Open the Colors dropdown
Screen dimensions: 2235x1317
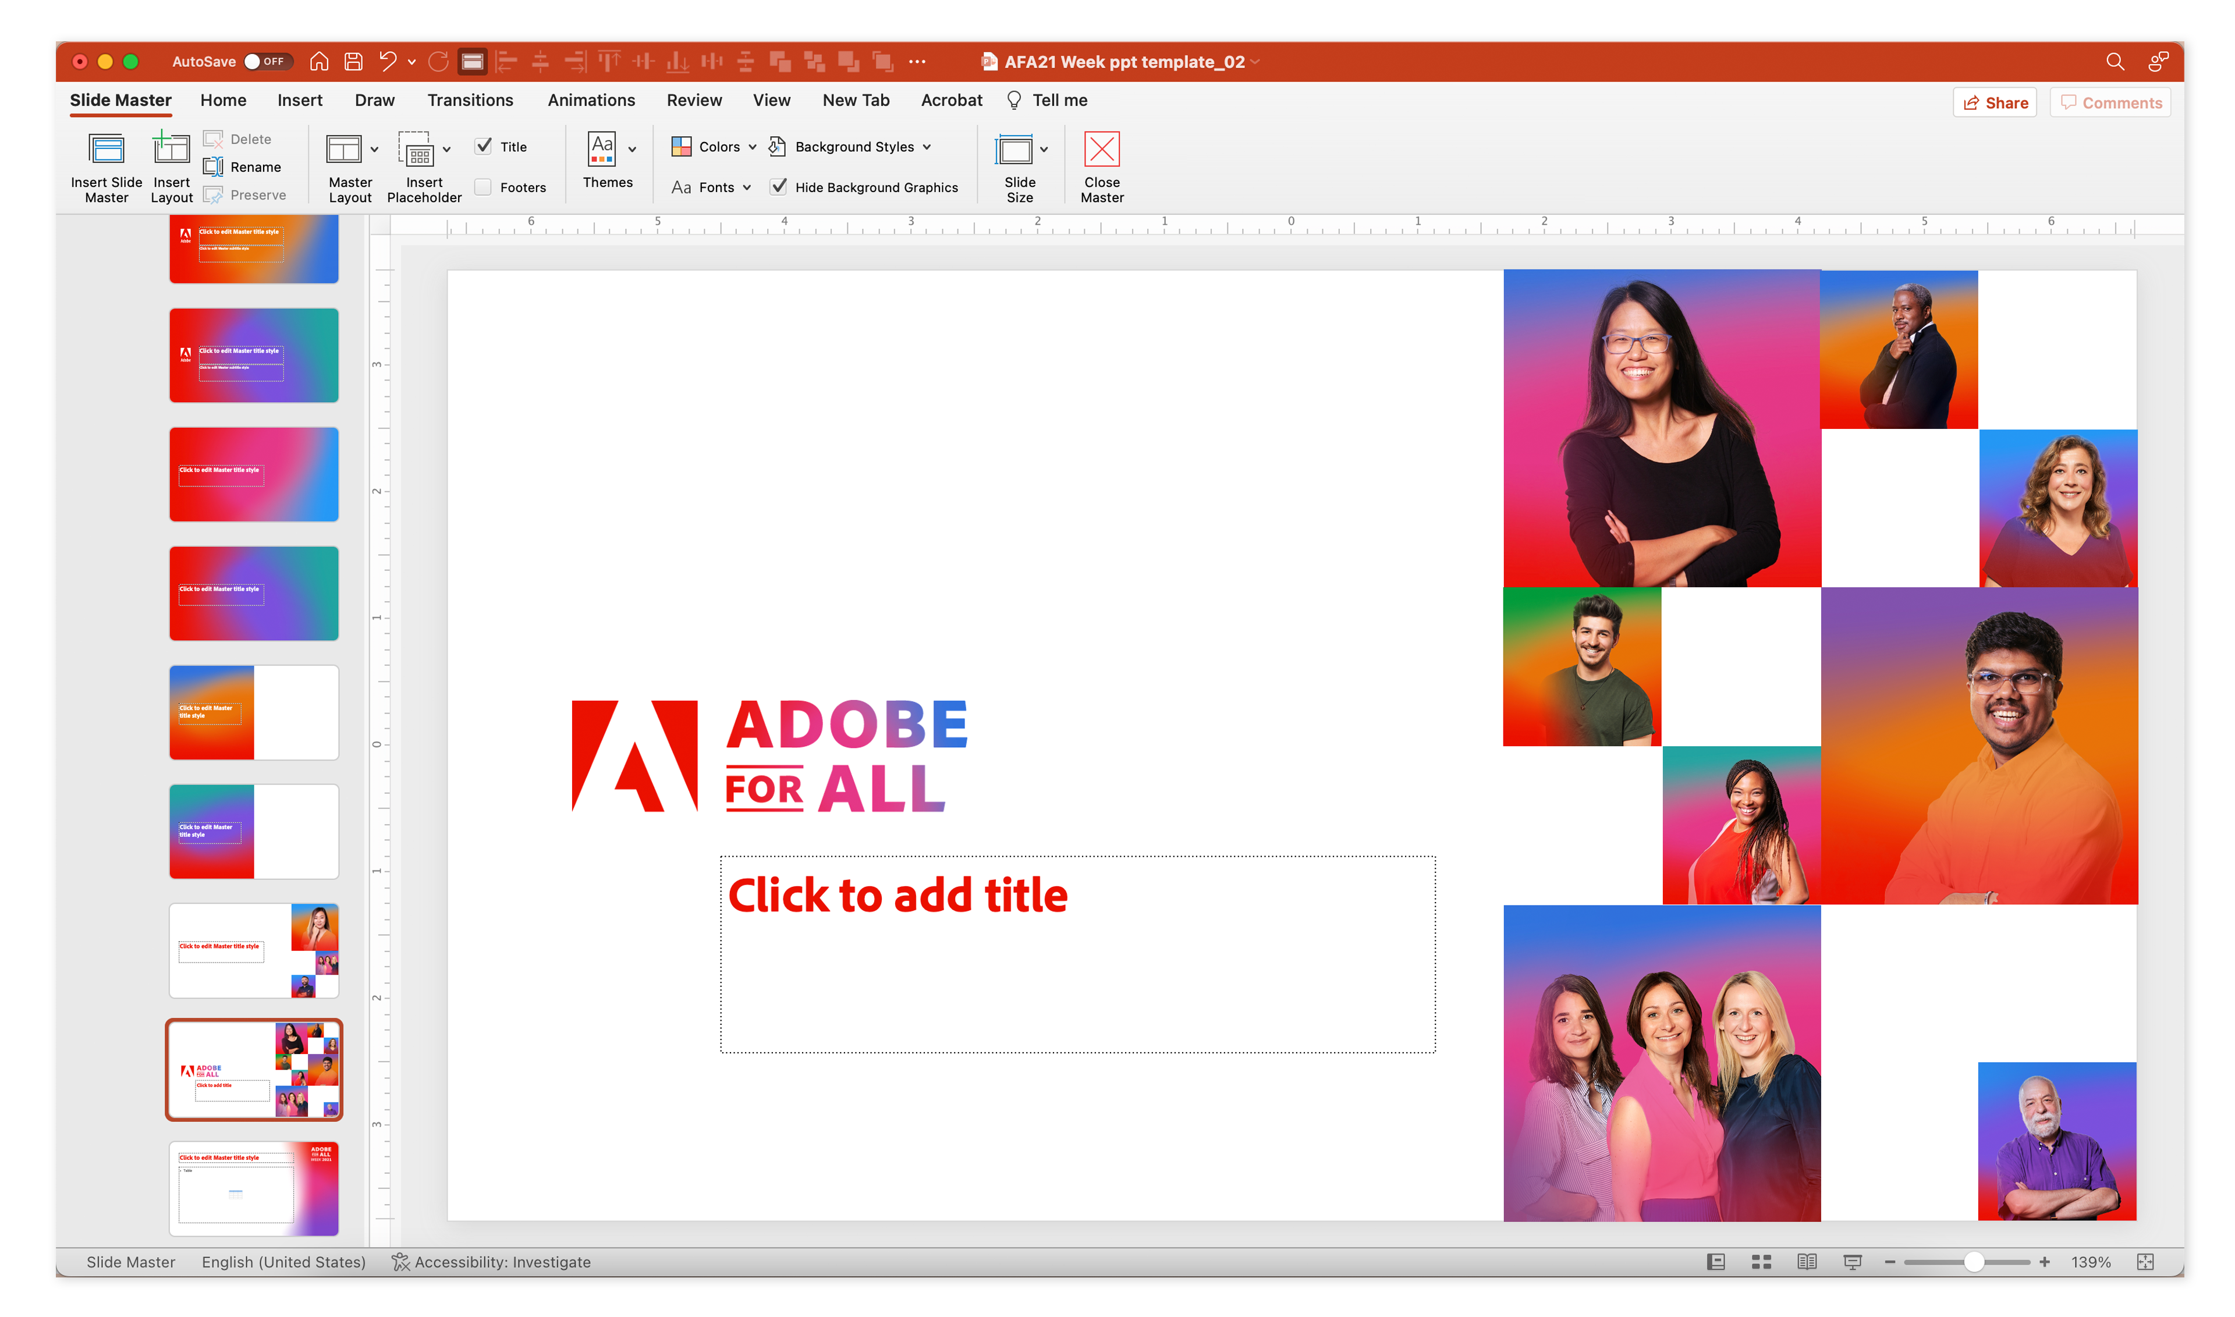tap(715, 147)
